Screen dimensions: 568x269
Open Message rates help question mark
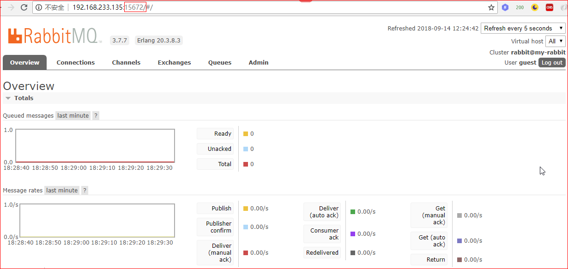[x=85, y=190]
